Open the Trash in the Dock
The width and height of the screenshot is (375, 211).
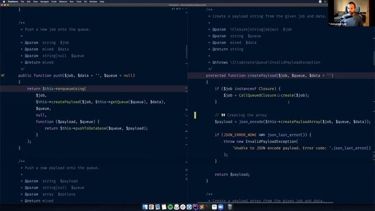pos(230,207)
